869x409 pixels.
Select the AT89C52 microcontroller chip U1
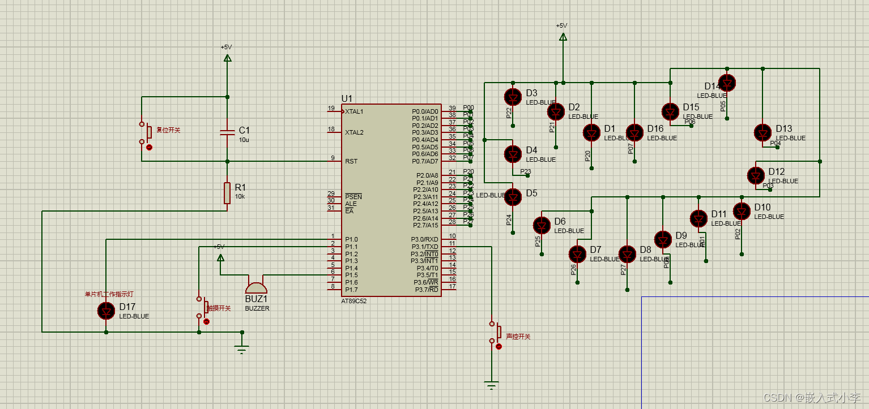[x=391, y=200]
